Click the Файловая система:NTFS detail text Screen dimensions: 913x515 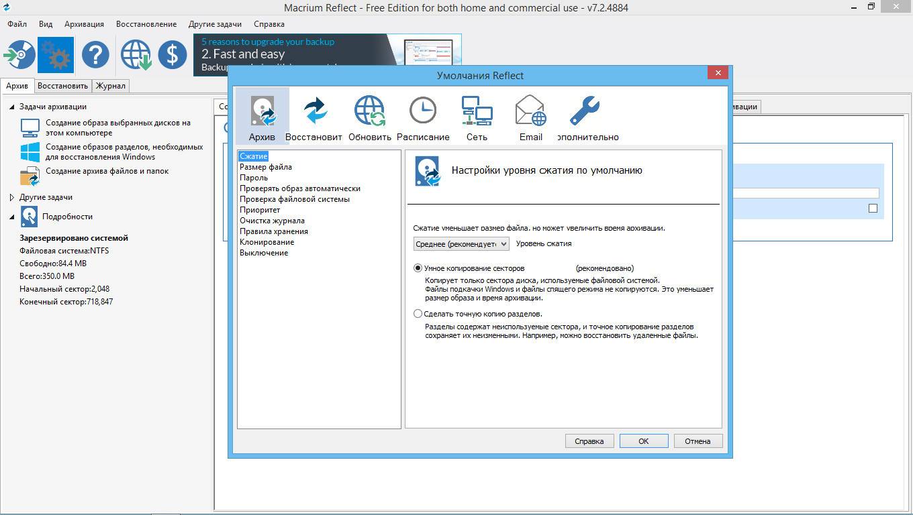coord(64,251)
